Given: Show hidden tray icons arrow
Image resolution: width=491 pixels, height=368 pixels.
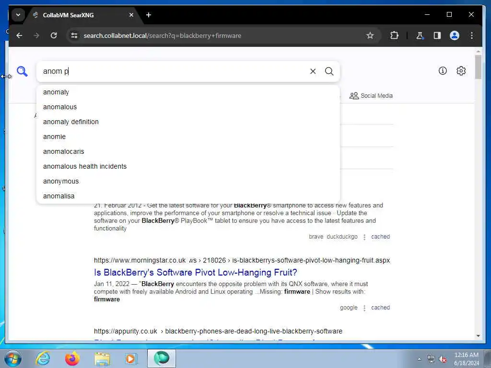Looking at the screenshot, I should (419, 359).
